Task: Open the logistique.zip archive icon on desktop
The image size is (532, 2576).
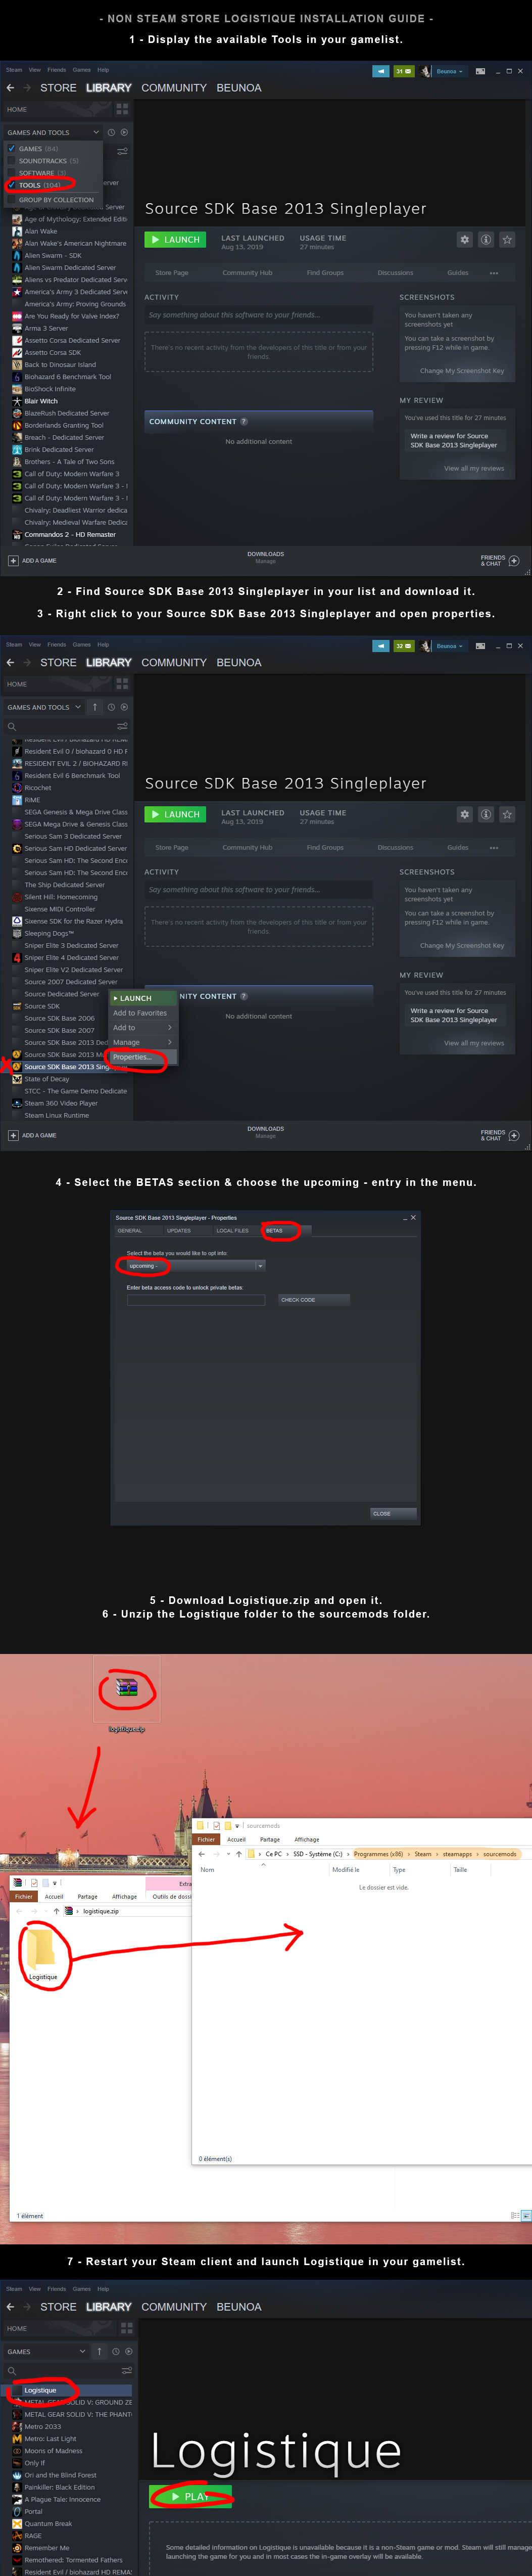Action: 126,1689
